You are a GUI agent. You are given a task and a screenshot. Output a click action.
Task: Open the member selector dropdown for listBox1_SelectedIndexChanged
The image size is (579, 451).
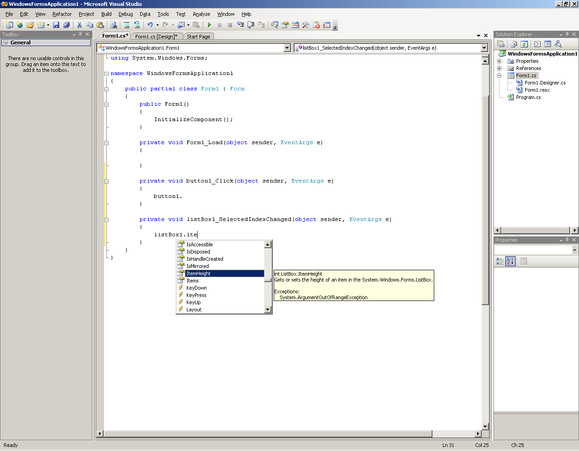(x=484, y=48)
